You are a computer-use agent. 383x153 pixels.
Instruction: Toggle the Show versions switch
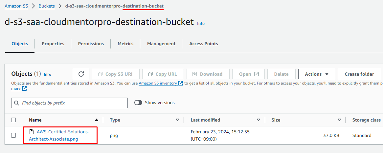tap(138, 103)
